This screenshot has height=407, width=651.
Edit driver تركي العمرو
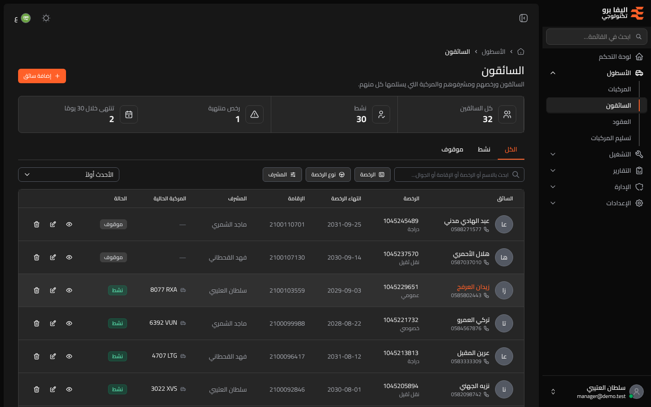tap(53, 323)
